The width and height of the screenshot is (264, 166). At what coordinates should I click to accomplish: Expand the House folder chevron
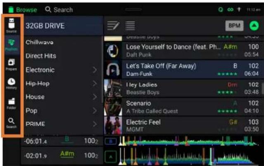95,97
